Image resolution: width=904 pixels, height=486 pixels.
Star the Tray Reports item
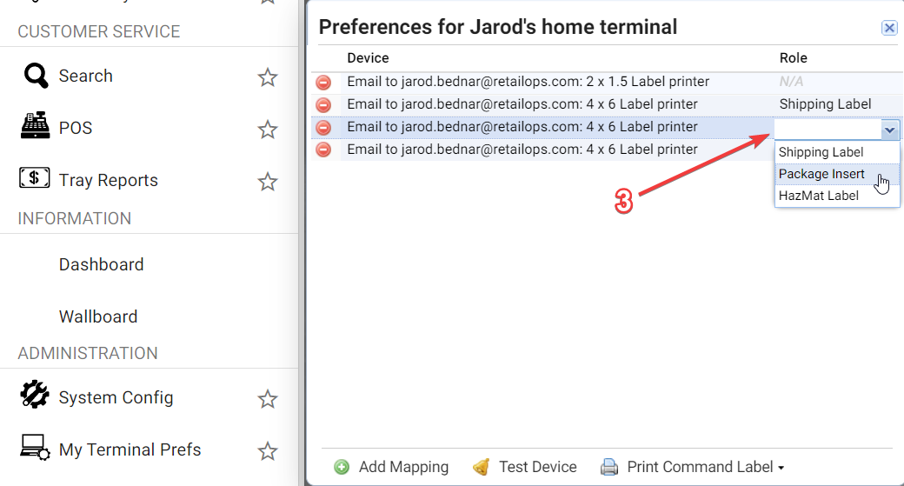[x=268, y=182]
